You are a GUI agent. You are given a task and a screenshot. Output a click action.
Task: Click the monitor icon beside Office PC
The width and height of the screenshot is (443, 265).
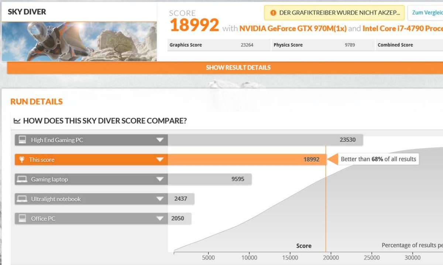(23, 218)
